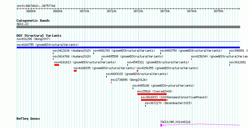The width and height of the screenshot is (248, 128).
Task: Click the 38720k ruler tick label
Action: (x=138, y=11)
